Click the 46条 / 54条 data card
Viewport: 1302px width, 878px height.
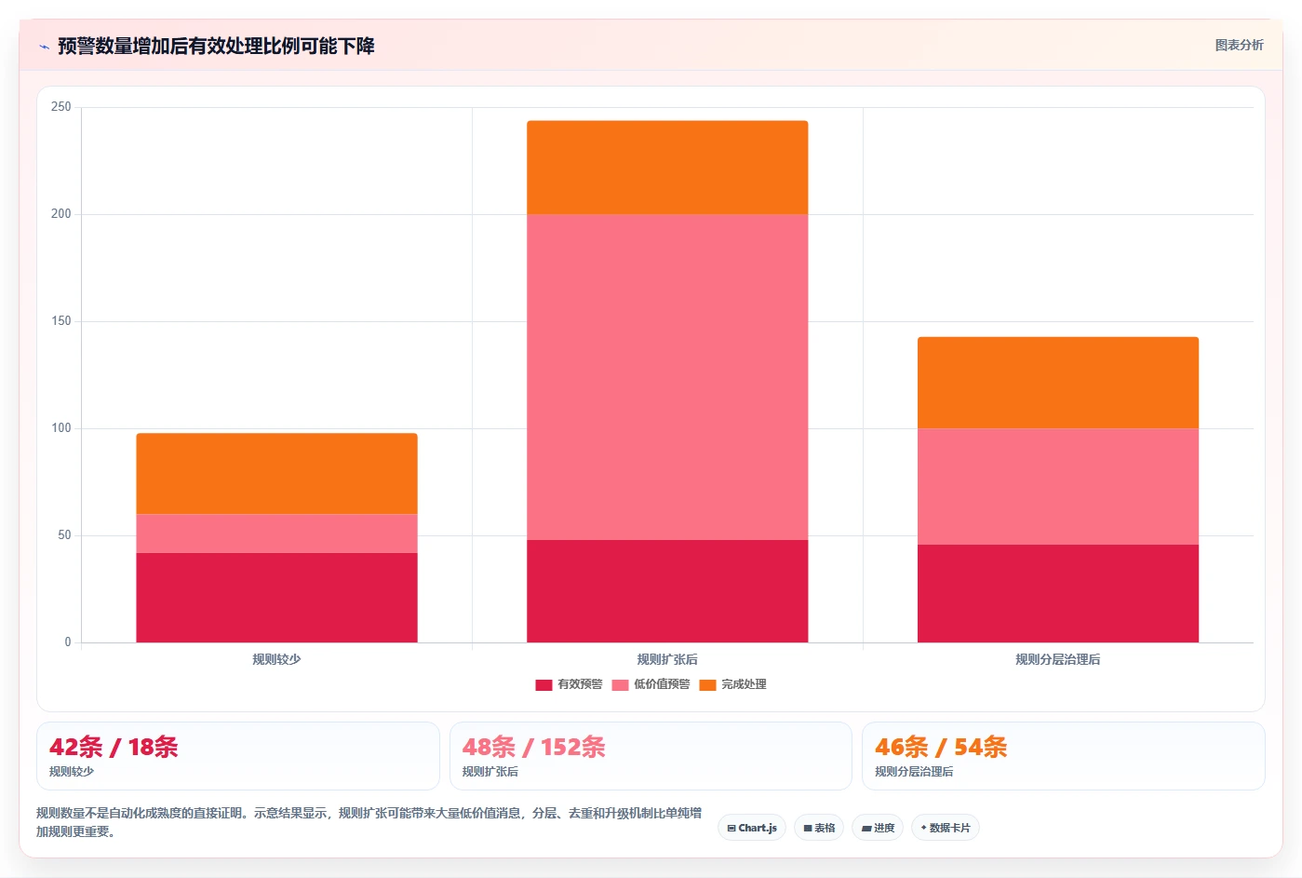(1064, 756)
